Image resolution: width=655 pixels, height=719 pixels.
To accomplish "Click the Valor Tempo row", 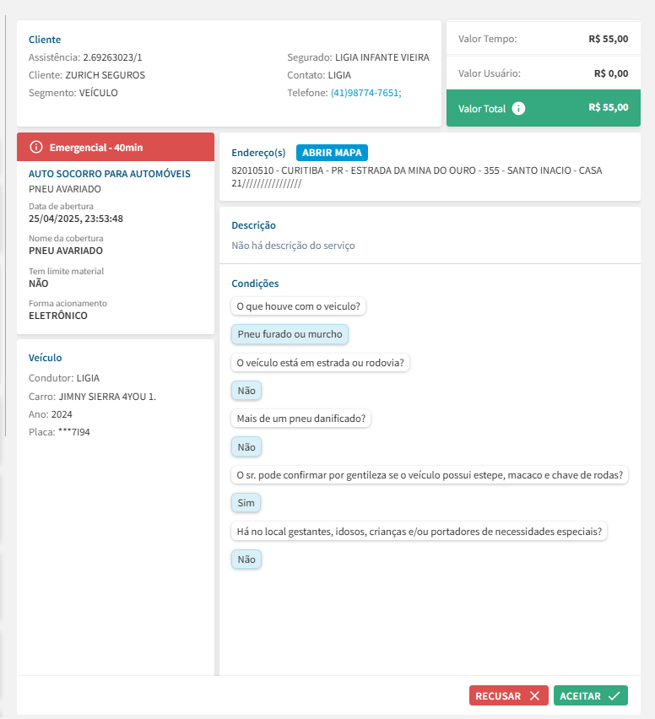I will (x=543, y=38).
